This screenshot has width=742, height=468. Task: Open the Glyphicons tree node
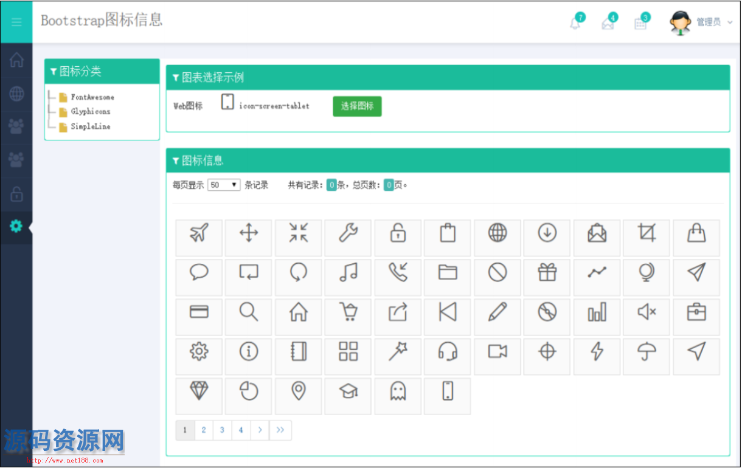tap(91, 112)
